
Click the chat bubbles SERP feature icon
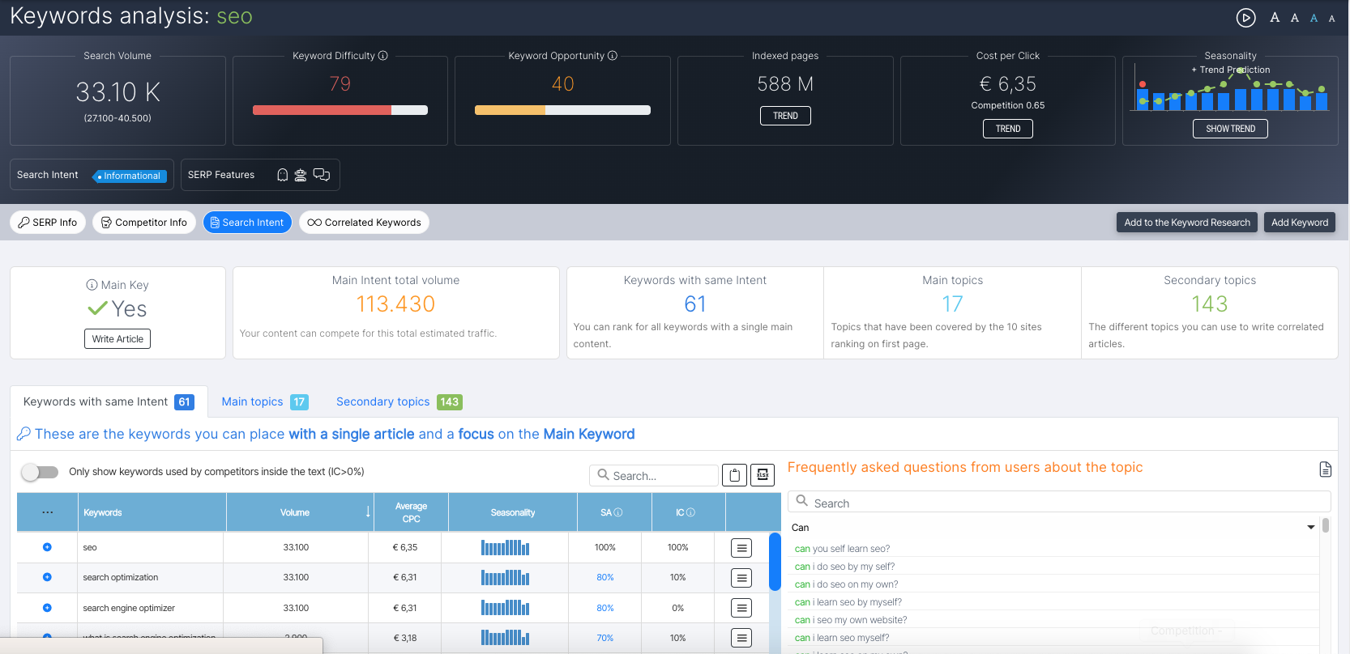(x=322, y=175)
